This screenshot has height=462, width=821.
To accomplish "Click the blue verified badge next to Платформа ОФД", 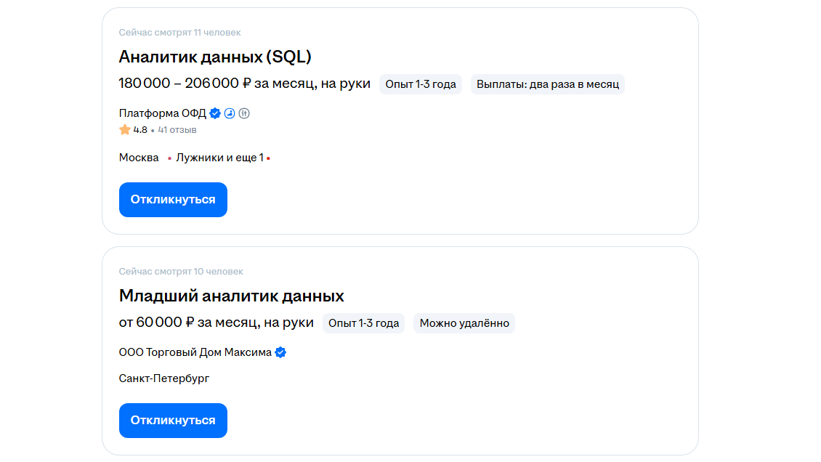I will click(215, 113).
